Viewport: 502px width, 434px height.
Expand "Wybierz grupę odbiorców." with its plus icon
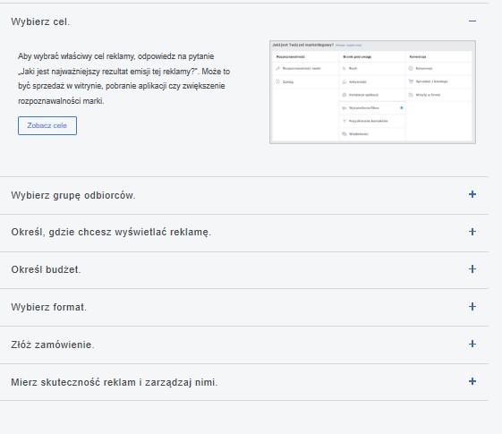(472, 194)
